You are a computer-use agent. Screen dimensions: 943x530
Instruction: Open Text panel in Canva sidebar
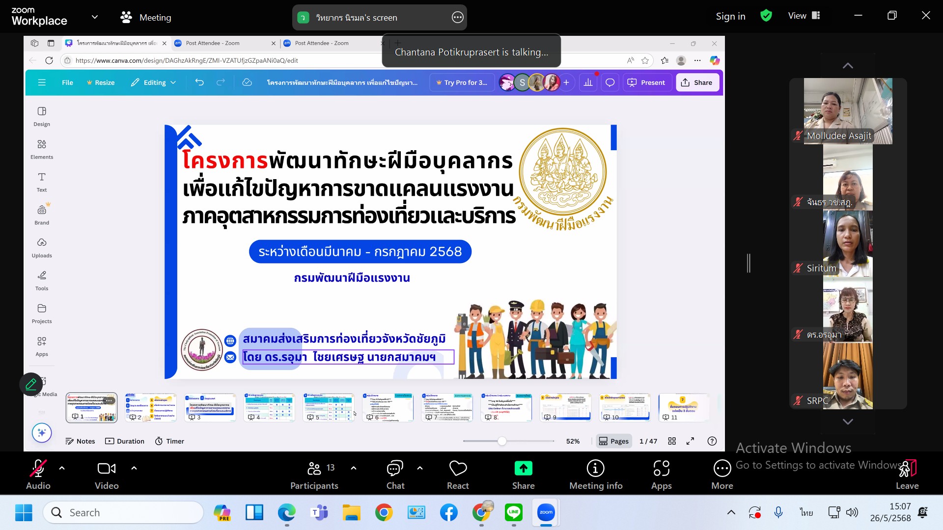pos(42,182)
